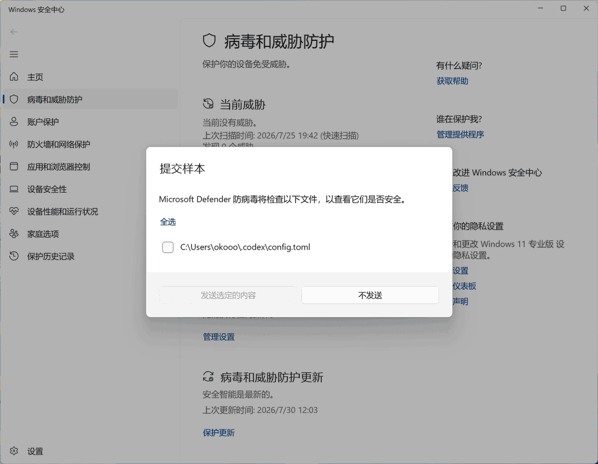This screenshot has height=464, width=598.
Task: Open the 获取帮助 link
Action: tap(452, 81)
